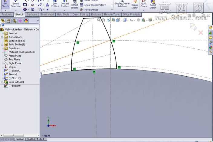Toggle the Section View icon
Screen dimensions: 213x142
pyautogui.click(x=113, y=20)
